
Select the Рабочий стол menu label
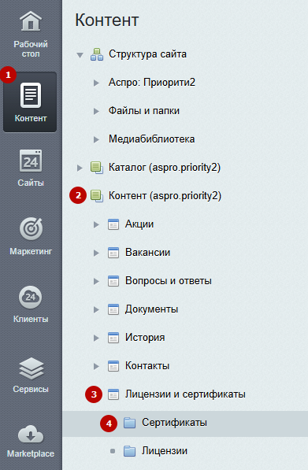point(31,49)
